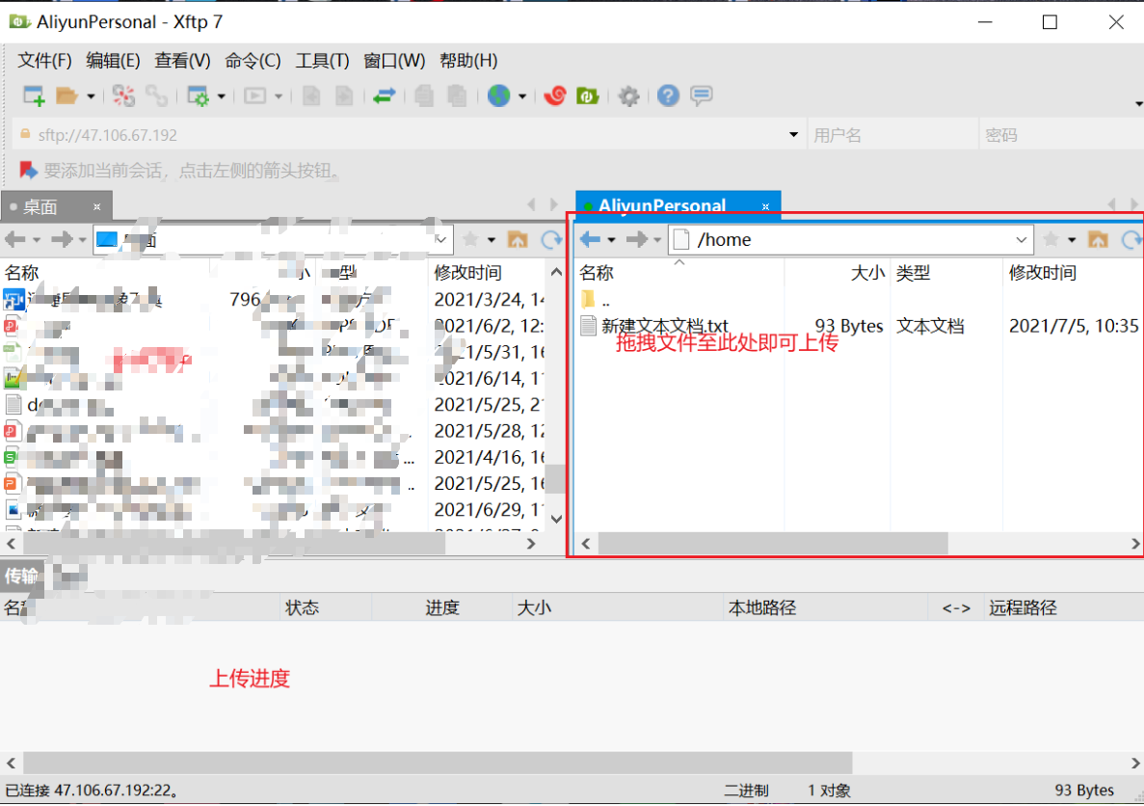
Task: Click the swap upload/download direction arrows icon
Action: [x=384, y=95]
